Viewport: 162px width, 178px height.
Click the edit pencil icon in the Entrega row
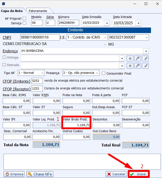[x=138, y=58]
